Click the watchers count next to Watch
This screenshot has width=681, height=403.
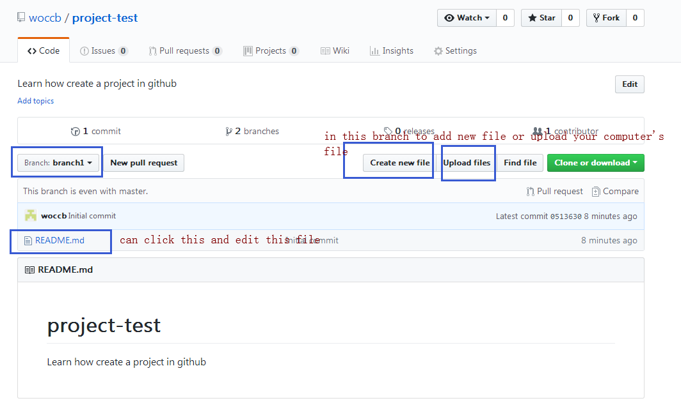505,18
